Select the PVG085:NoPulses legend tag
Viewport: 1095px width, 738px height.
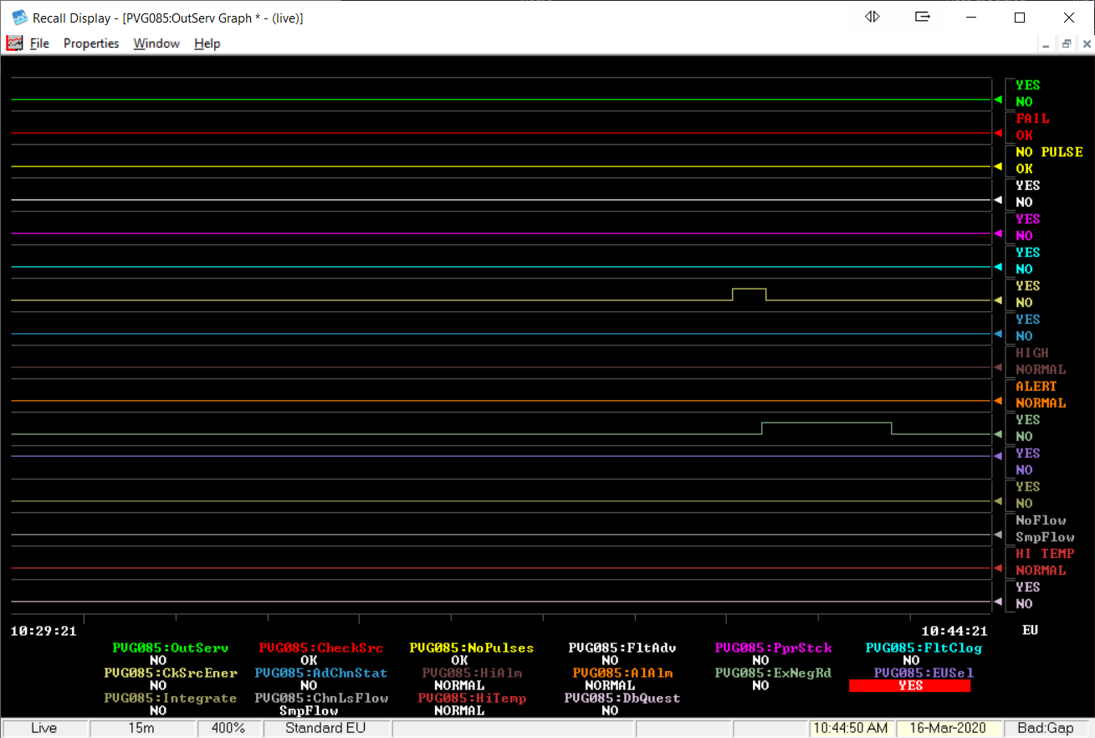pos(472,648)
